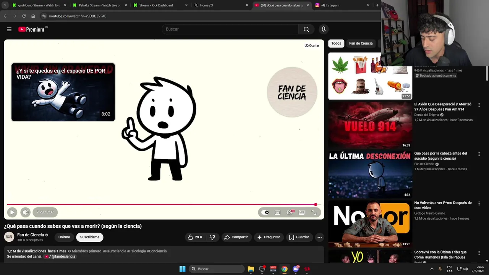This screenshot has width=489, height=275.
Task: Click Unirme to join channel
Action: pyautogui.click(x=64, y=237)
